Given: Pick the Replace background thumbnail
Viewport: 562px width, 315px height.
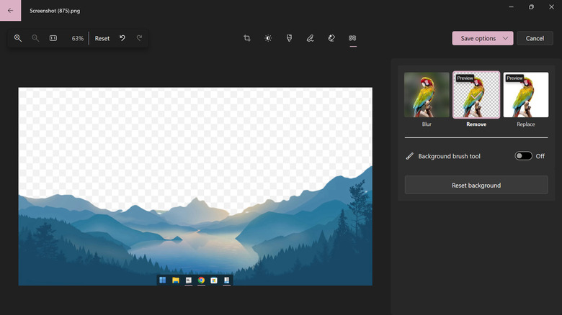Looking at the screenshot, I should pos(526,95).
